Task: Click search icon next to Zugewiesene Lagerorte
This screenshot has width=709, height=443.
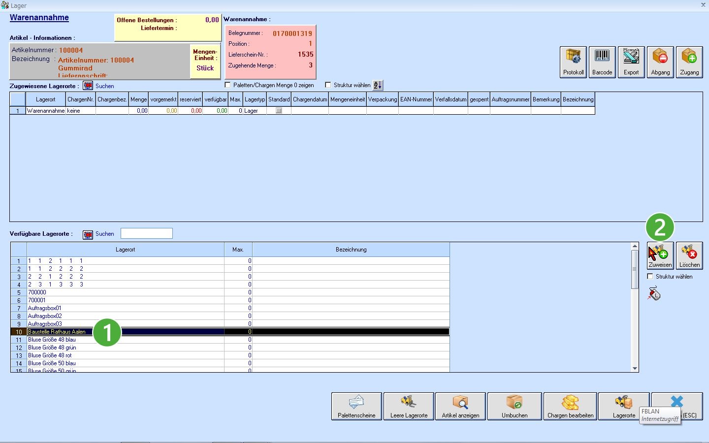Action: pos(88,86)
